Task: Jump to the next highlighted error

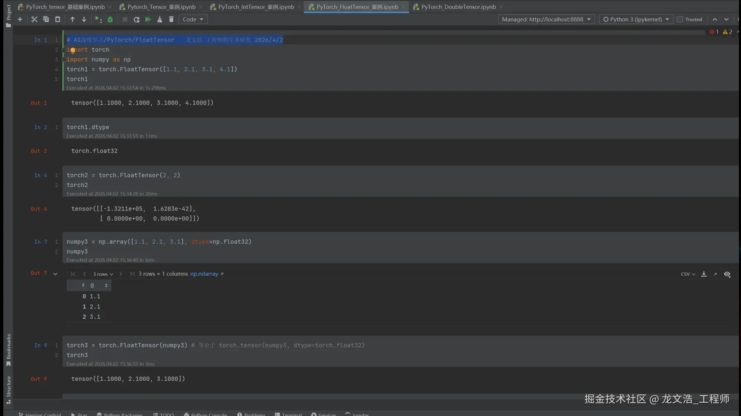Action: [x=726, y=20]
